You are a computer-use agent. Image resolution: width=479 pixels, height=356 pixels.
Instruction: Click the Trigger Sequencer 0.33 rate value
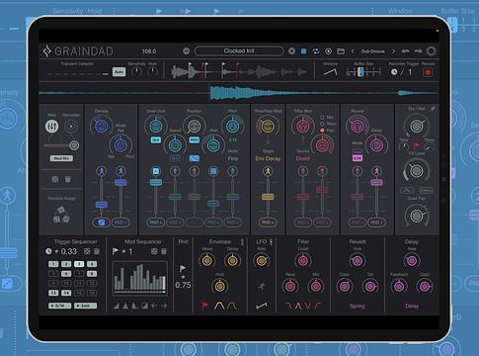tap(68, 251)
